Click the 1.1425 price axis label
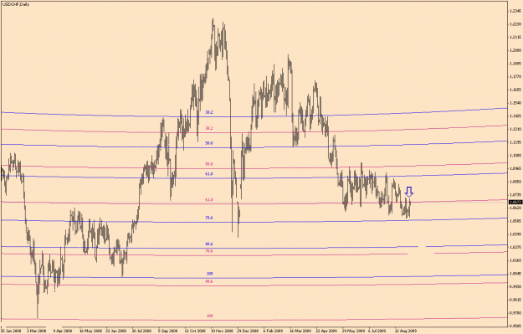Screen dimensions: 523x334 click(515, 116)
